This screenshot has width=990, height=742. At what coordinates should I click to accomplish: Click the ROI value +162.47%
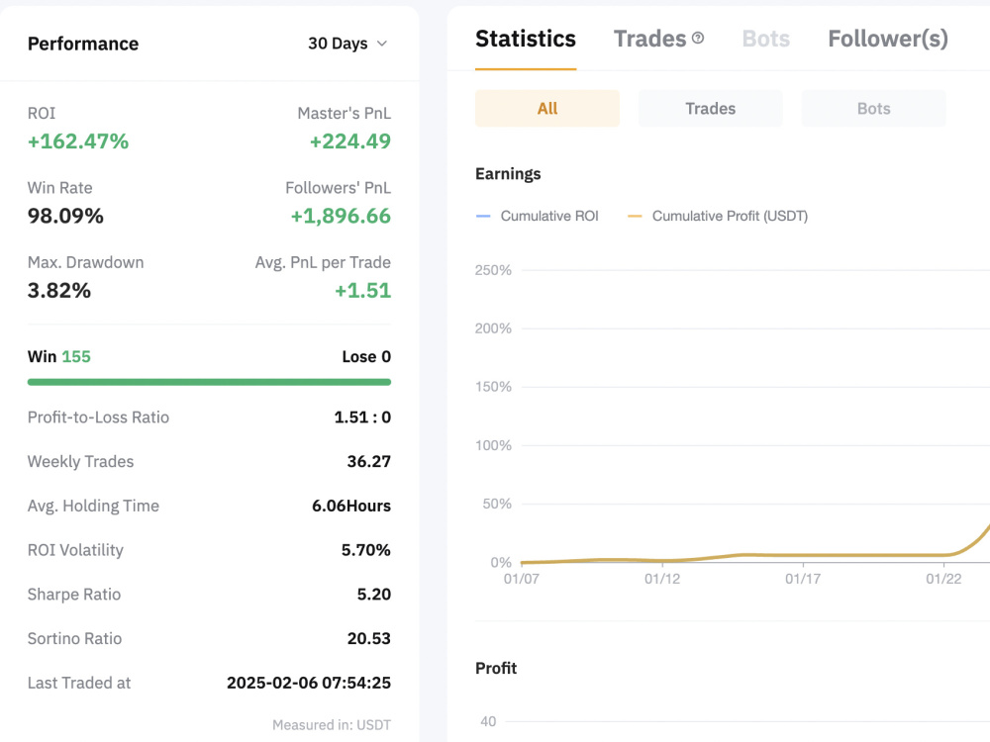pos(77,141)
